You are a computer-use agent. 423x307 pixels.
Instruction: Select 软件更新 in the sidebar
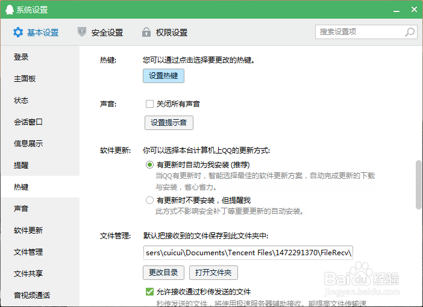pyautogui.click(x=40, y=230)
